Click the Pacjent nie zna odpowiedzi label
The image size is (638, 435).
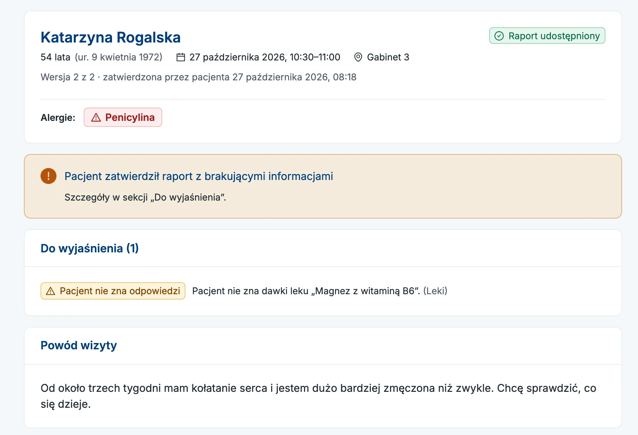113,291
